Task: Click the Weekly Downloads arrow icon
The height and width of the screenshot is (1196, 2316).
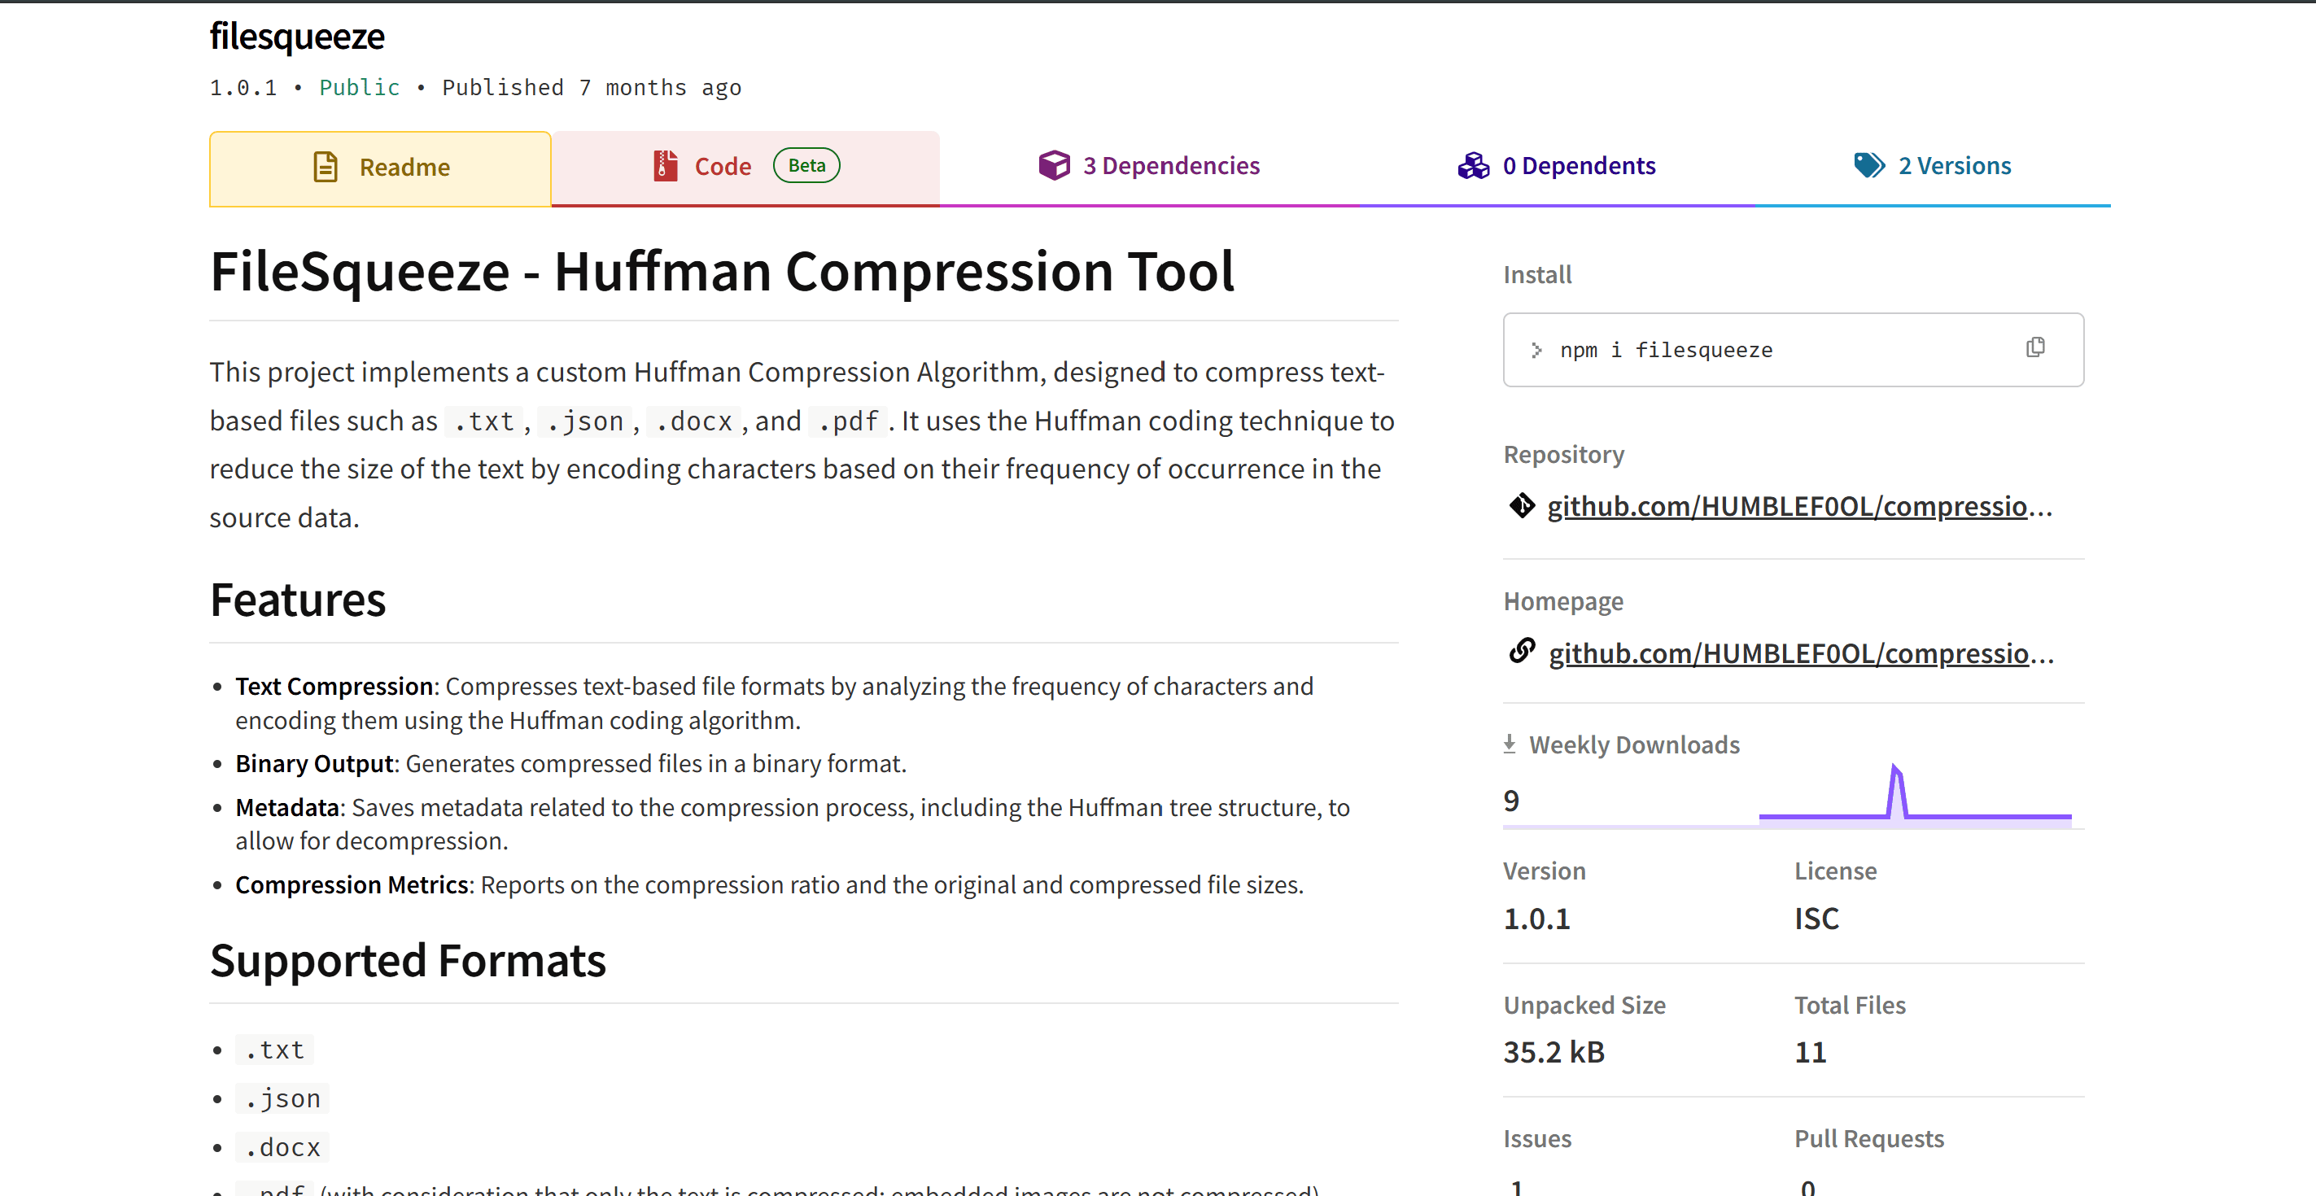Action: (x=1510, y=744)
